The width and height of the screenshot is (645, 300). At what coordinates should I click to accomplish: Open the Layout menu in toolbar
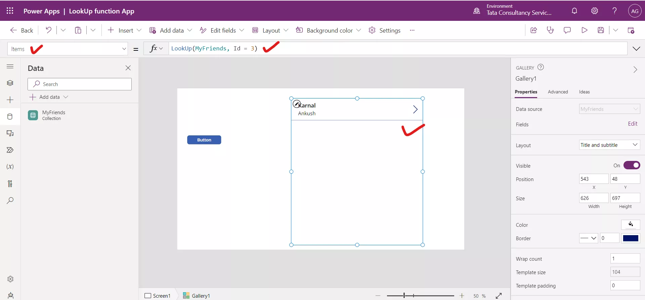[270, 30]
